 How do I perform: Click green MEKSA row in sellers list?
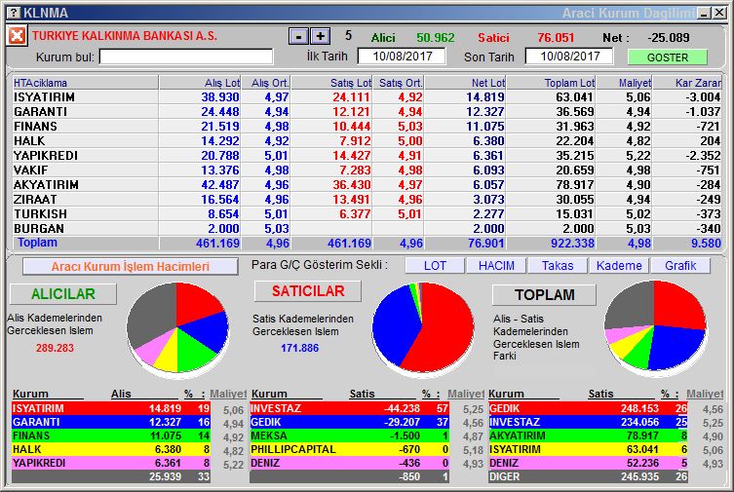point(349,435)
